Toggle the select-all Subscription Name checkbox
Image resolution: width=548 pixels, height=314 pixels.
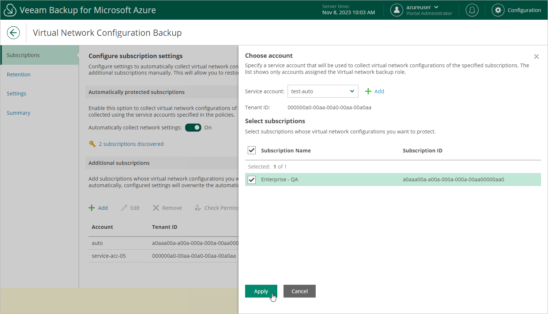coord(252,150)
